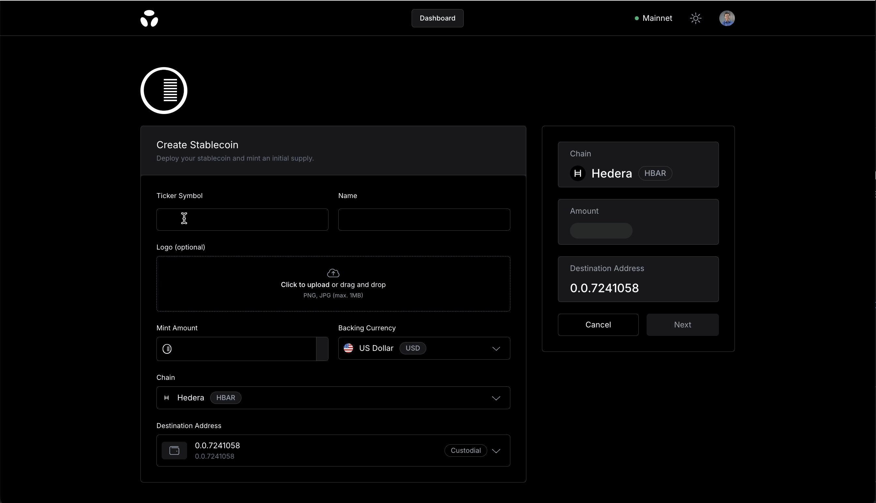The image size is (876, 503).
Task: Click the Mint Amount input box
Action: pos(242,349)
